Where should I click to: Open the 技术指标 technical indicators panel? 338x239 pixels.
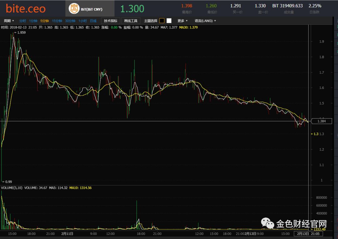[110, 21]
